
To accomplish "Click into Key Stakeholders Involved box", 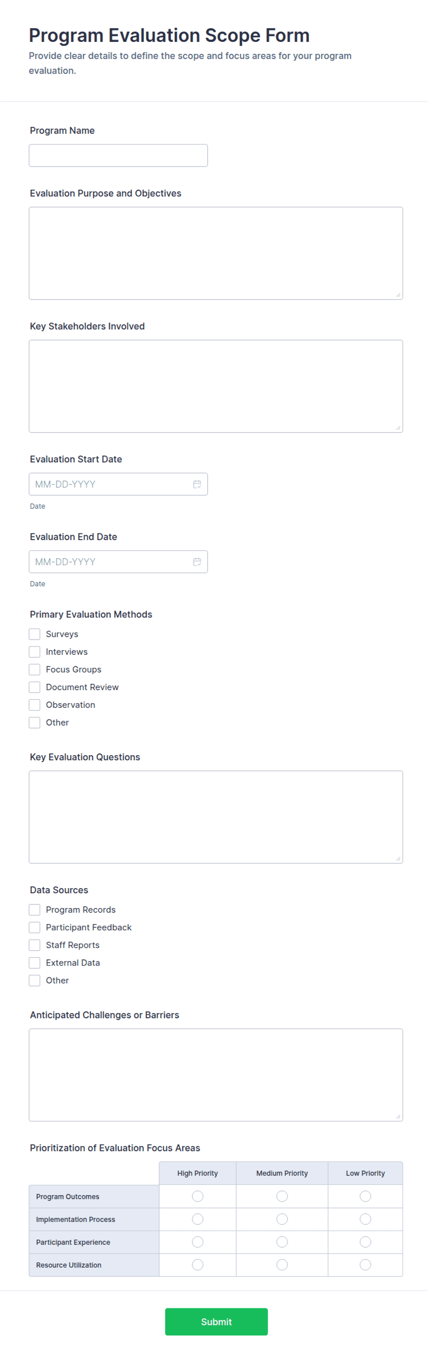I will tap(215, 386).
